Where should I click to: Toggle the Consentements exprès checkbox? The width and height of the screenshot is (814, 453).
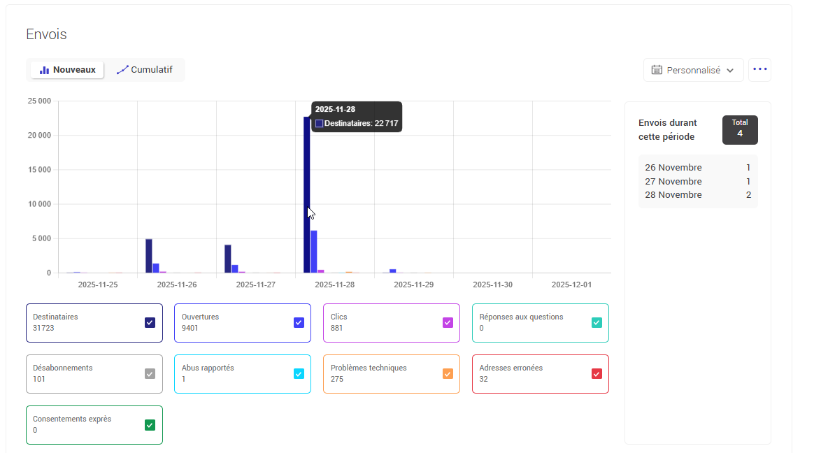tap(150, 424)
